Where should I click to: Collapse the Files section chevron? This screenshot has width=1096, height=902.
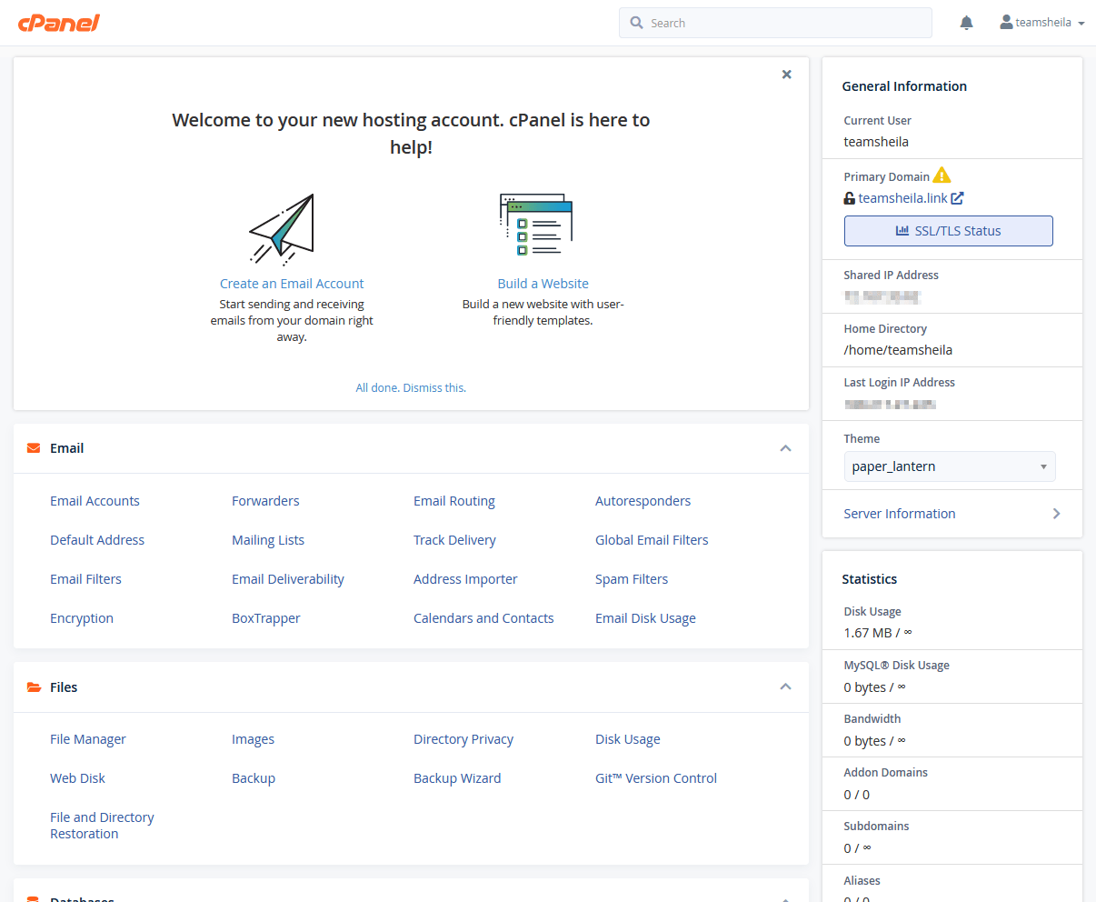(785, 687)
